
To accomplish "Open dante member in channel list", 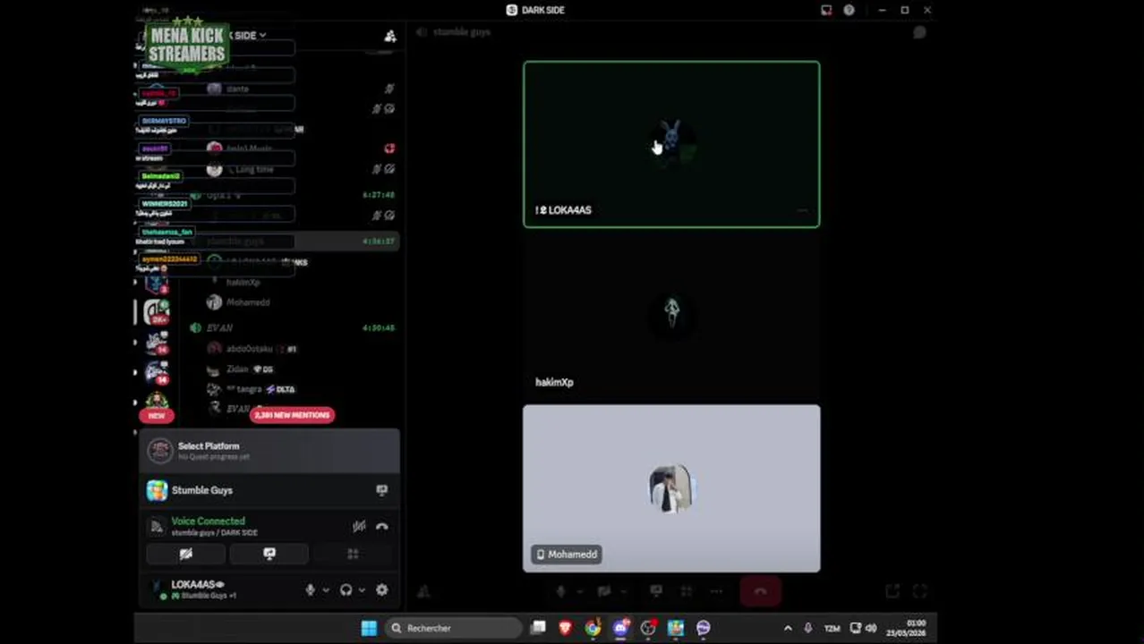I will point(237,89).
